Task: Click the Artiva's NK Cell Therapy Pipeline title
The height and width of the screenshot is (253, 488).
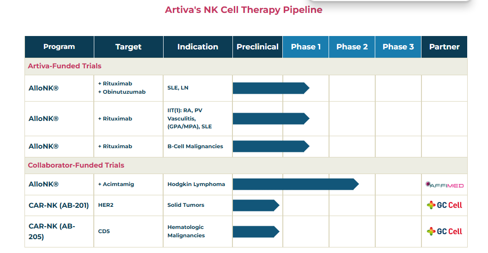Action: click(x=244, y=10)
